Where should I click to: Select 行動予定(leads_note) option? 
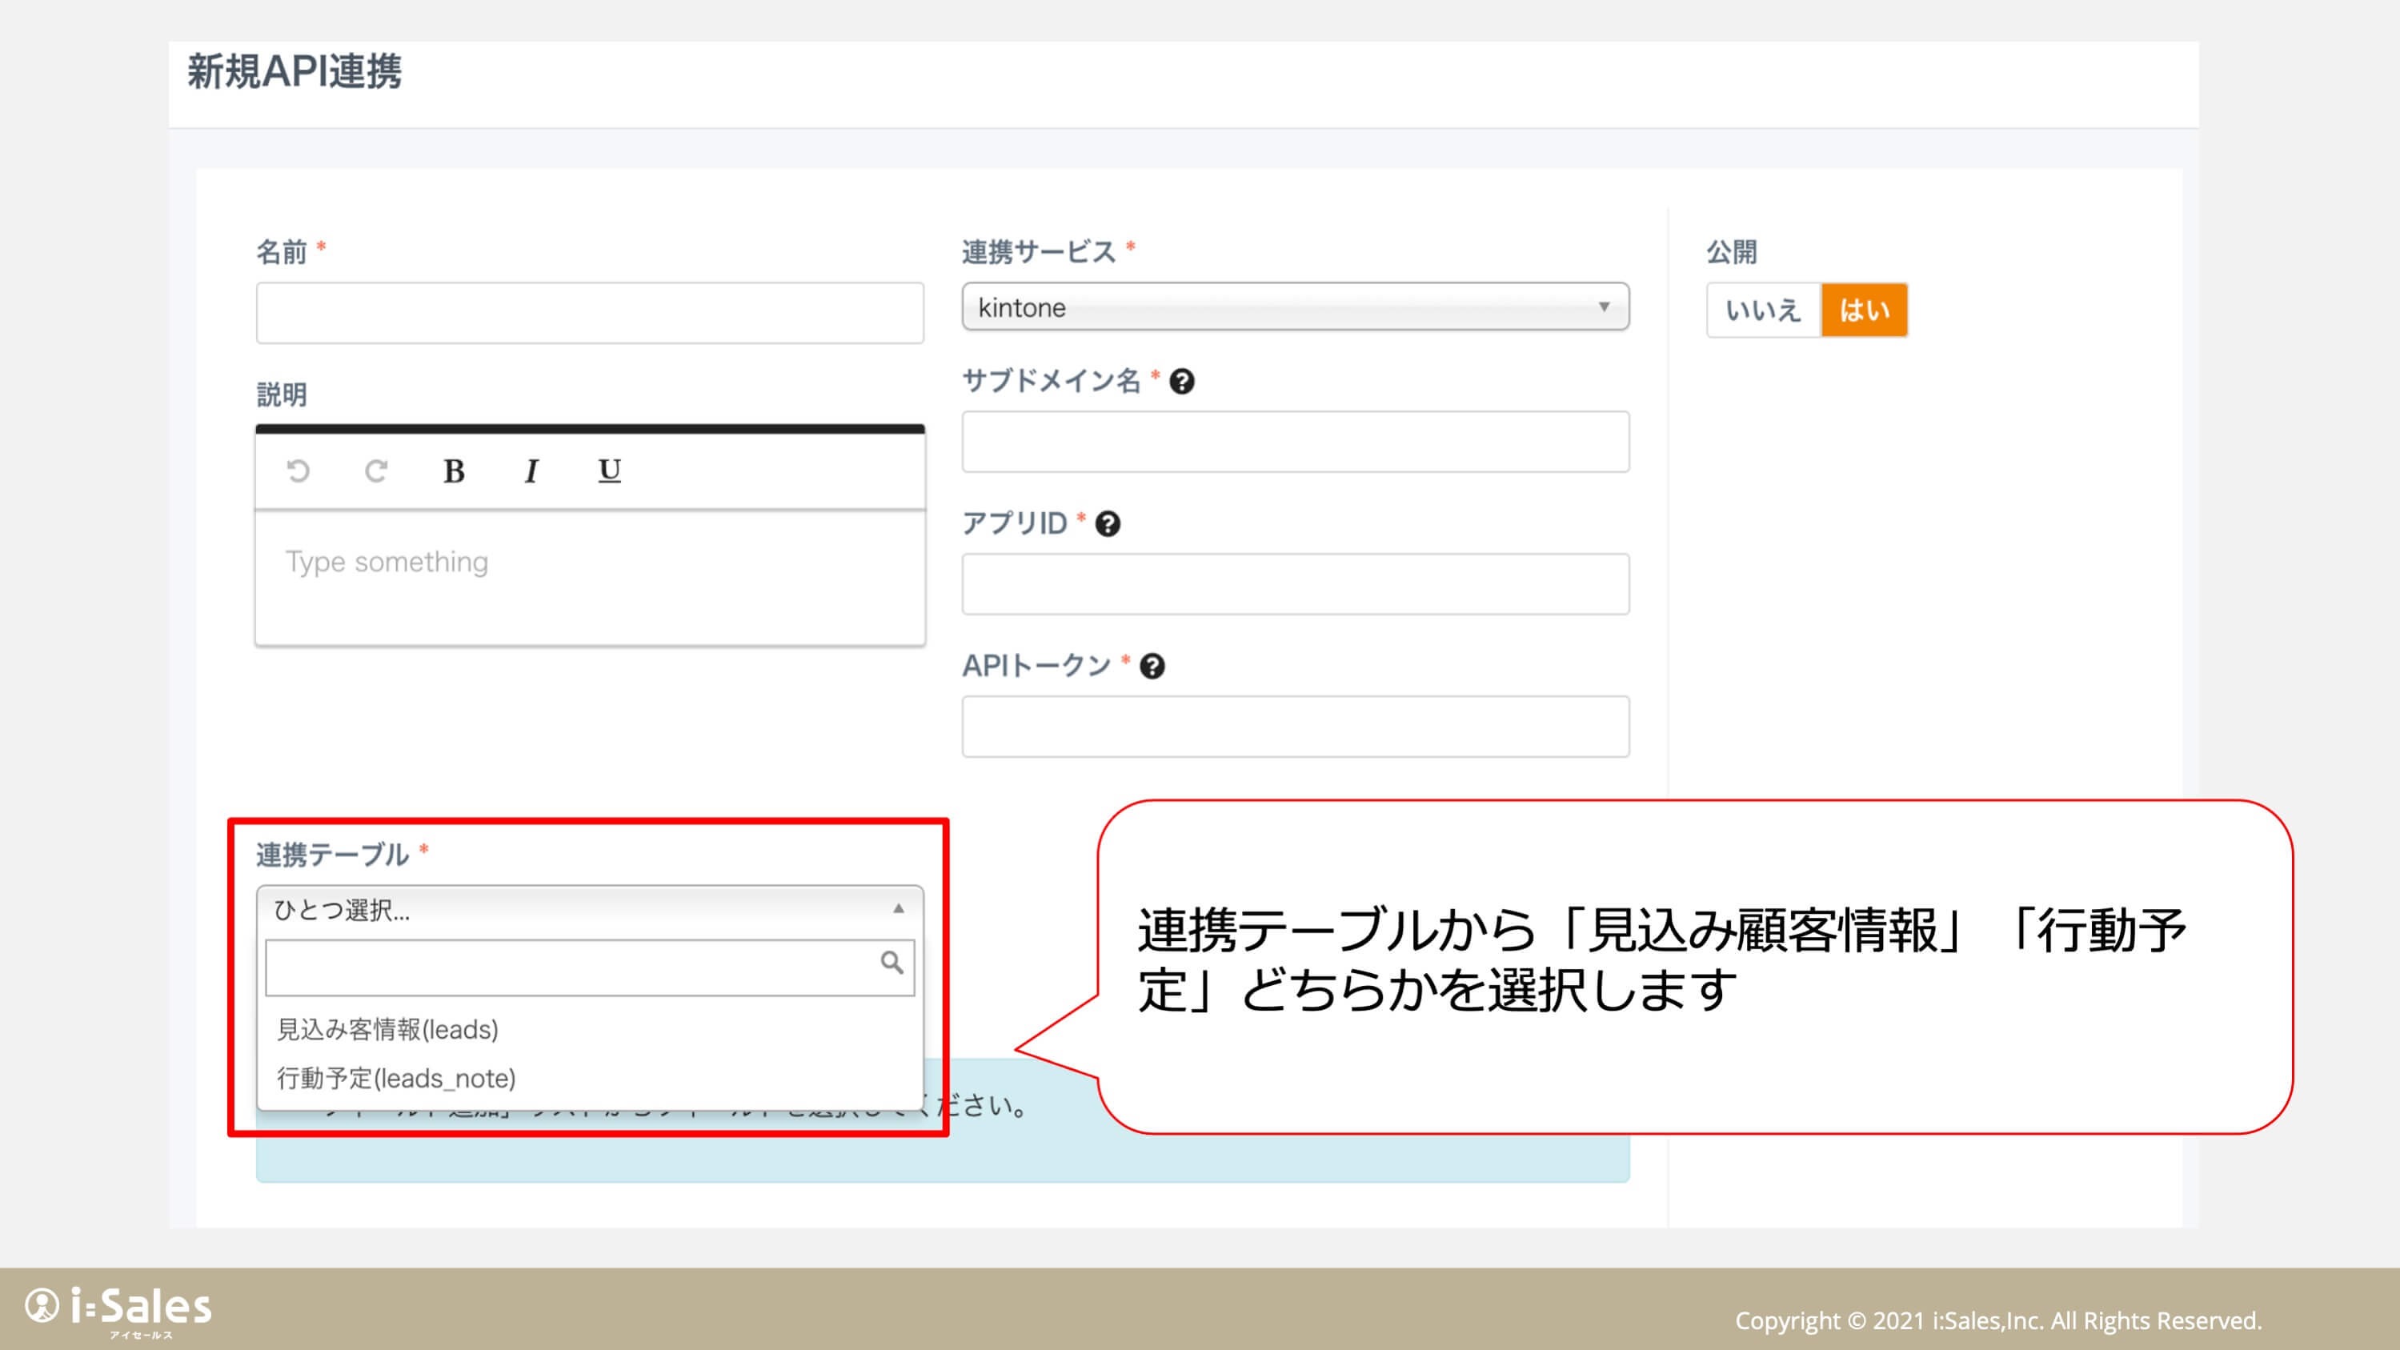point(396,1078)
